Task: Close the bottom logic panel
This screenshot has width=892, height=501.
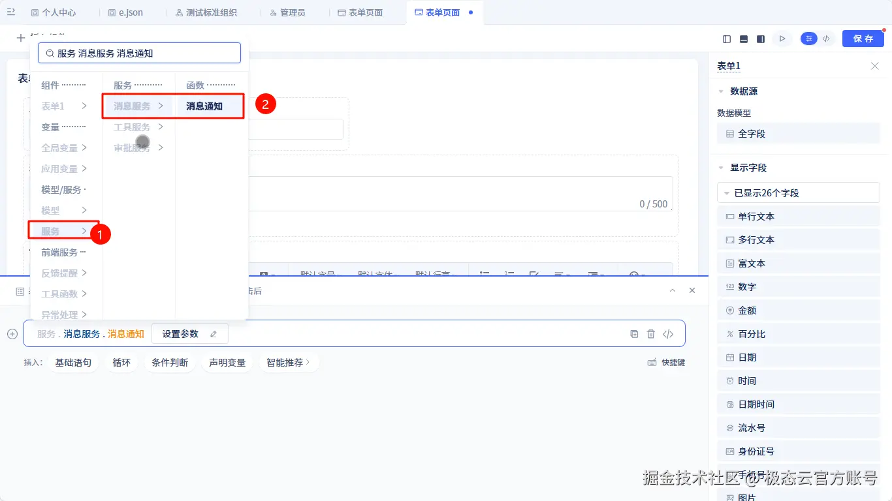Action: (692, 290)
